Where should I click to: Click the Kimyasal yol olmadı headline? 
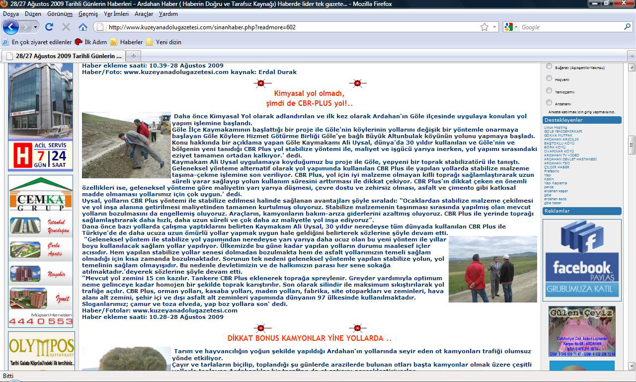tap(309, 98)
